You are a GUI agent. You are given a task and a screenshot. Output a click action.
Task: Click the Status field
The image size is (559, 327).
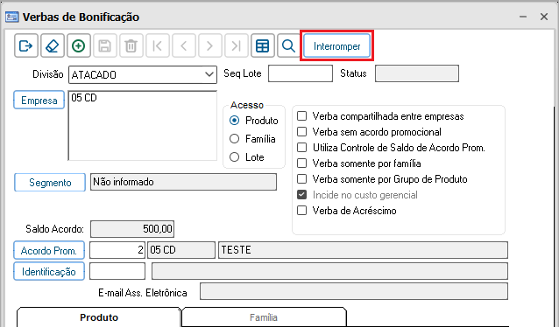[417, 73]
